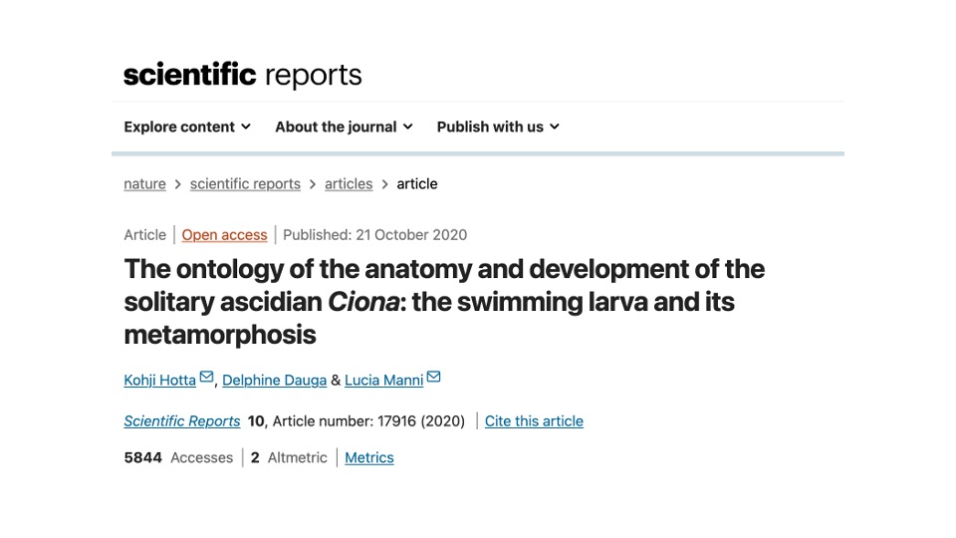Open author Kohji Hotta's details
The width and height of the screenshot is (956, 538).
pos(159,381)
